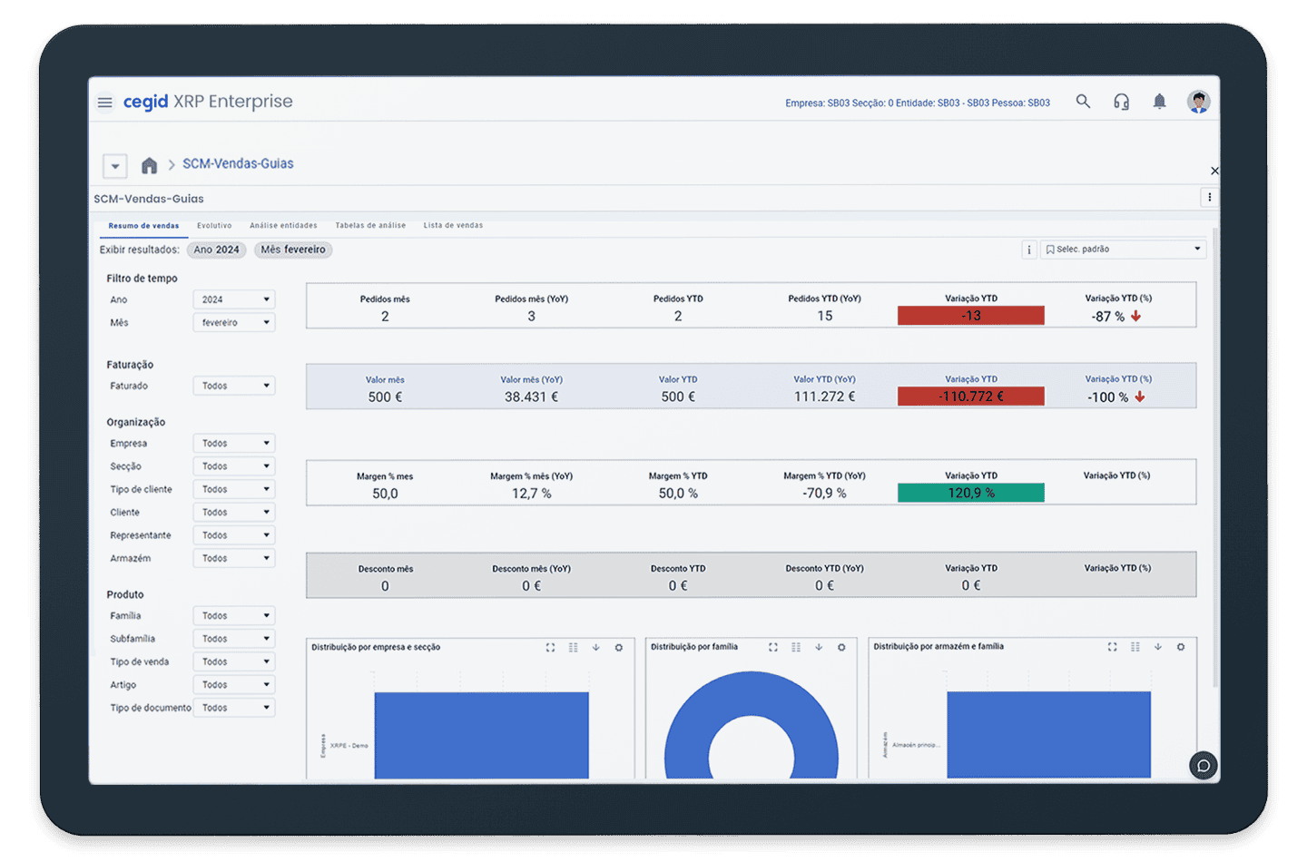Open settings gear of Distribuição por empresa e secção

[x=619, y=648]
